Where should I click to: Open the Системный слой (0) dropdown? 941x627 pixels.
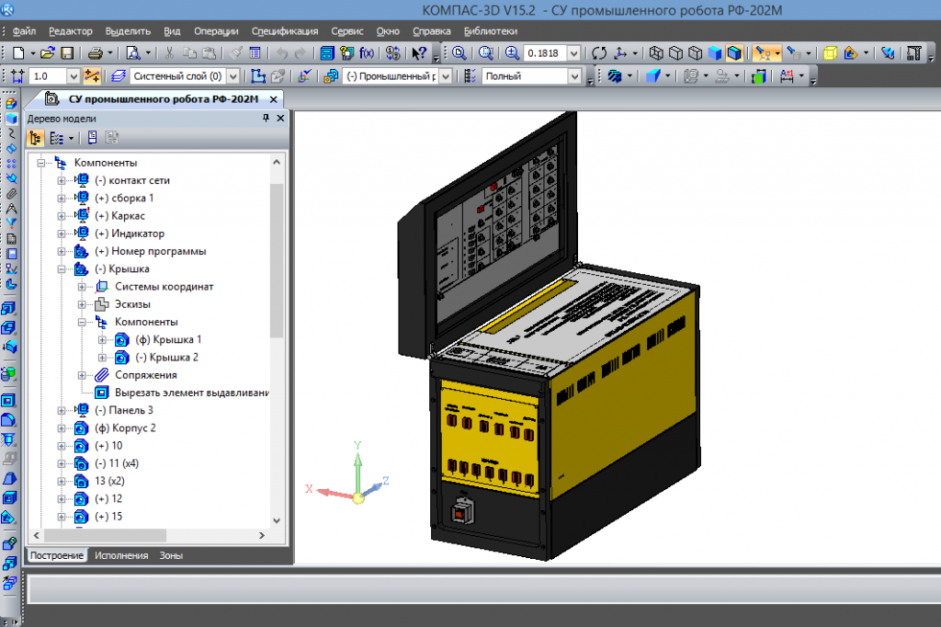coord(233,75)
